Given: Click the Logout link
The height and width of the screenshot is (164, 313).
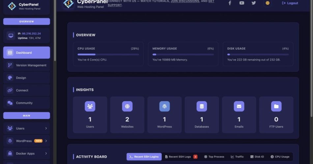Looking at the screenshot, I should point(290,3).
